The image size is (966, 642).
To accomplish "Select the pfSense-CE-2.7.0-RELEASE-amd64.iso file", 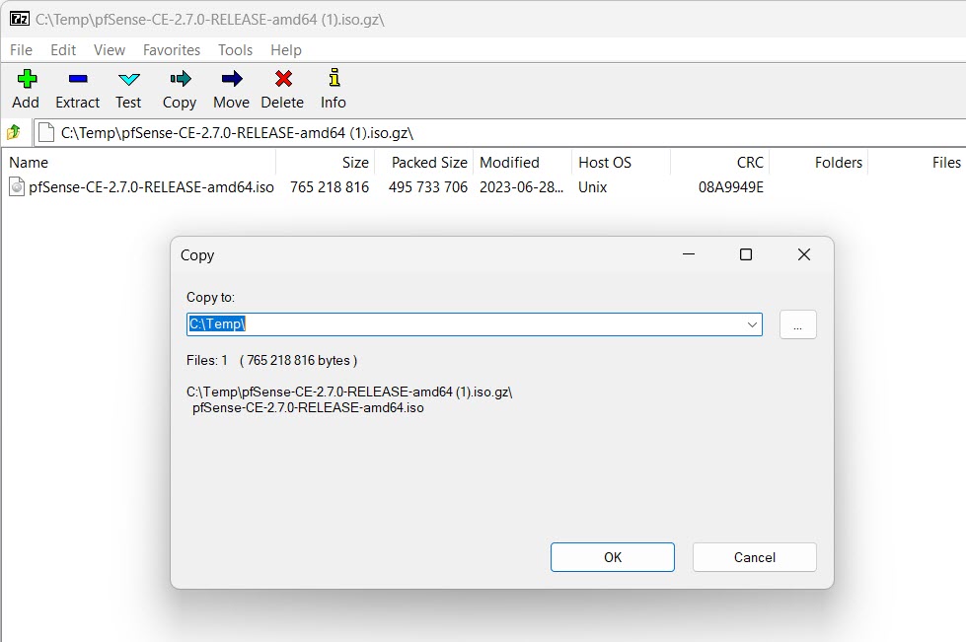I will click(151, 187).
